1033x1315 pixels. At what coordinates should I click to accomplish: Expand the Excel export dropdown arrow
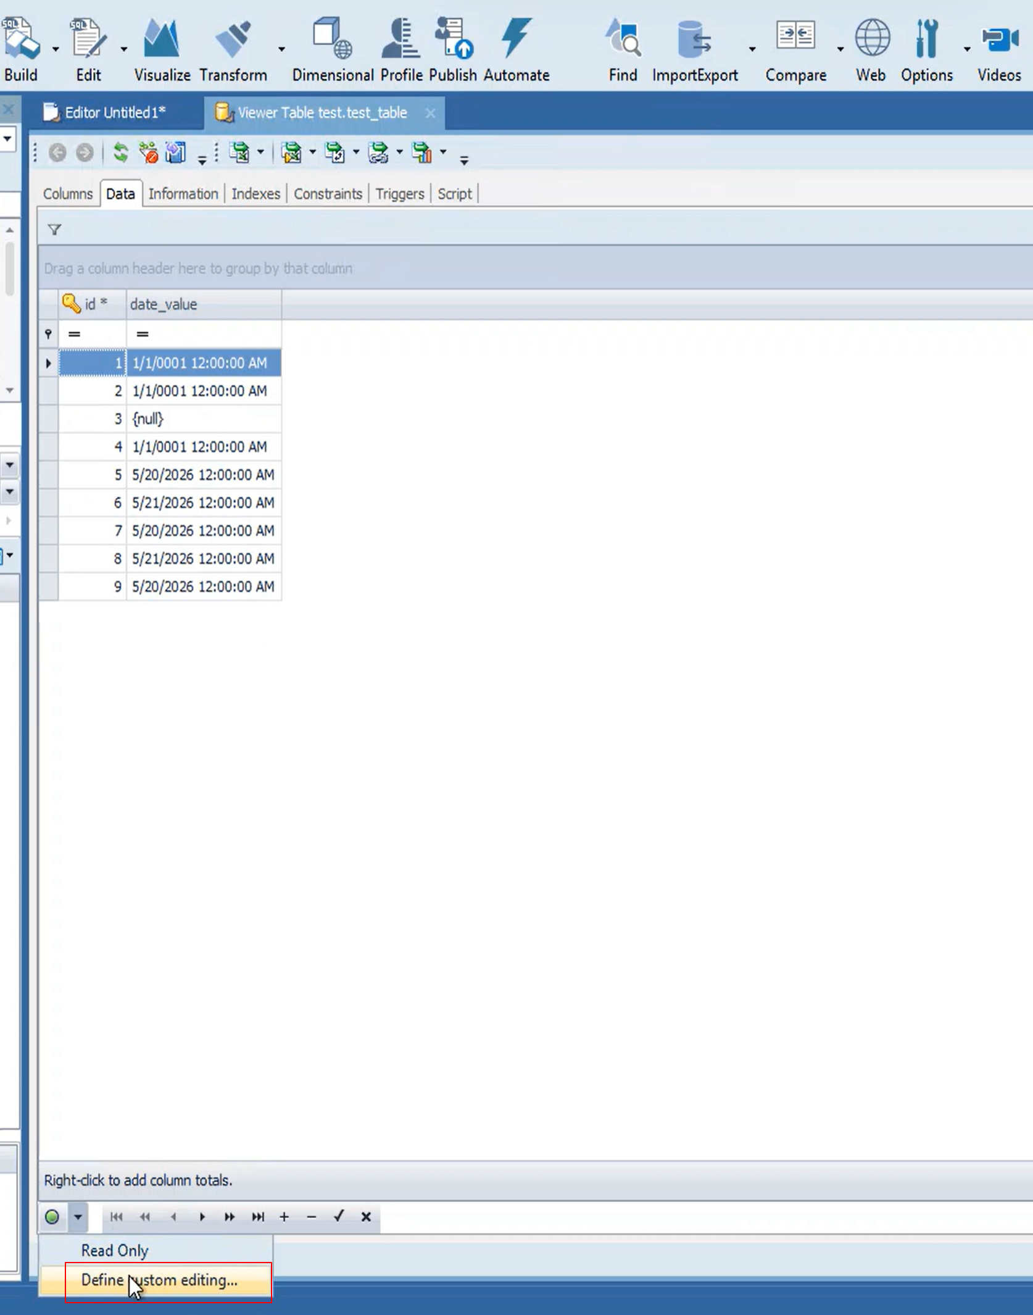pyautogui.click(x=260, y=151)
